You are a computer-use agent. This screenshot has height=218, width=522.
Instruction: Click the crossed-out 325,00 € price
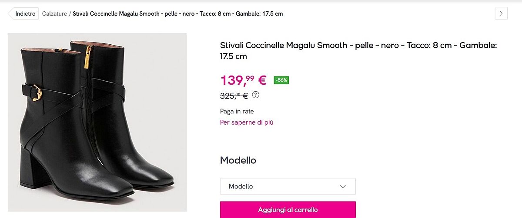click(x=234, y=96)
